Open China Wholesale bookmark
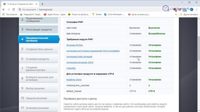Image resolution: width=200 pixels, height=112 pixels. point(114,15)
